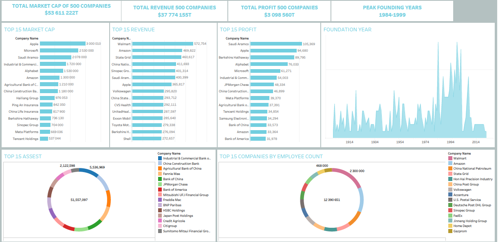The image size is (498, 242).
Task: Select Deutsche Post DHL Group swatch
Action: click(450, 205)
